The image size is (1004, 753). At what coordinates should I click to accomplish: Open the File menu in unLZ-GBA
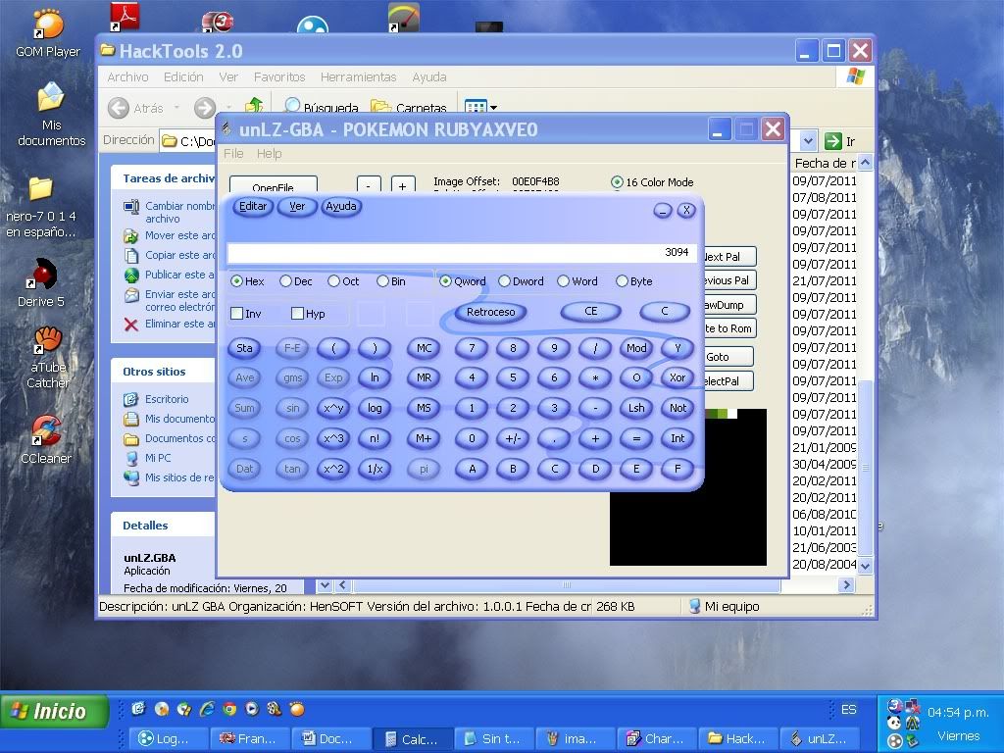pos(233,154)
